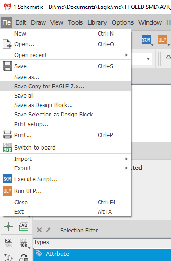Choose Save Copy for EAGLE 7.x

(65, 86)
